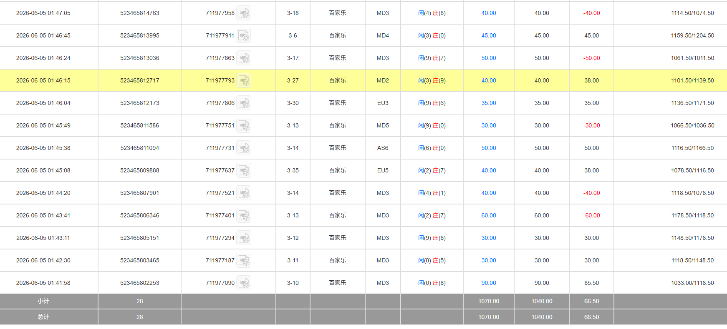This screenshot has height=329, width=727.
Task: Select timestamp 2026-06-05 01:47:05
Action: pyautogui.click(x=43, y=13)
